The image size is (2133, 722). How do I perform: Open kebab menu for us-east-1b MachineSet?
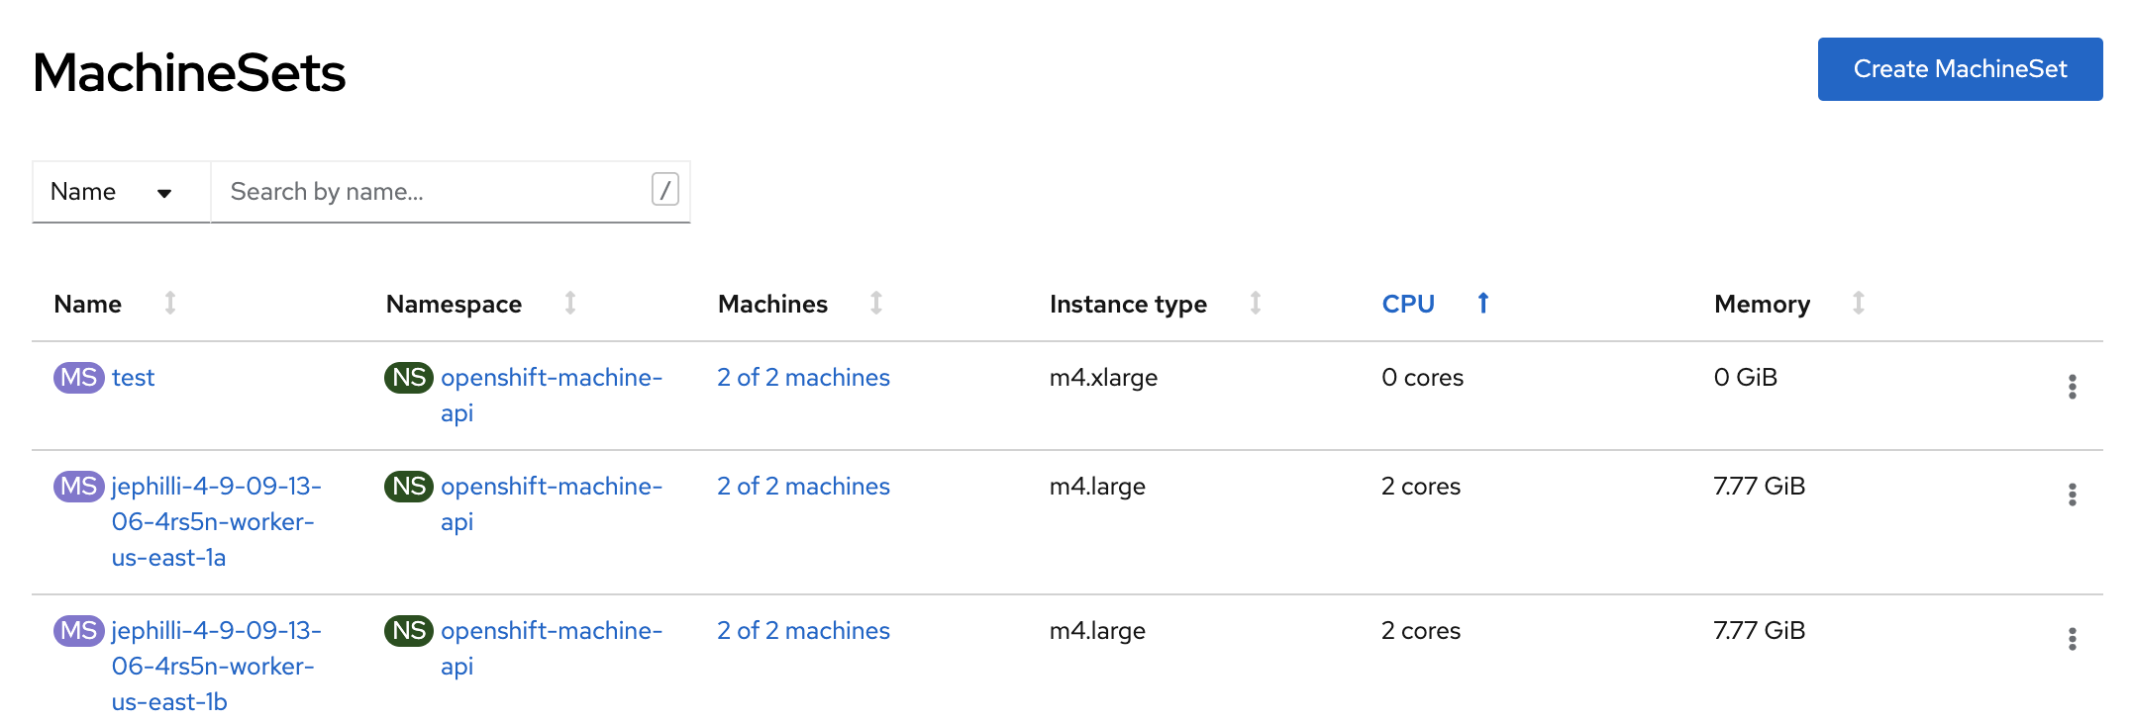(x=2072, y=639)
